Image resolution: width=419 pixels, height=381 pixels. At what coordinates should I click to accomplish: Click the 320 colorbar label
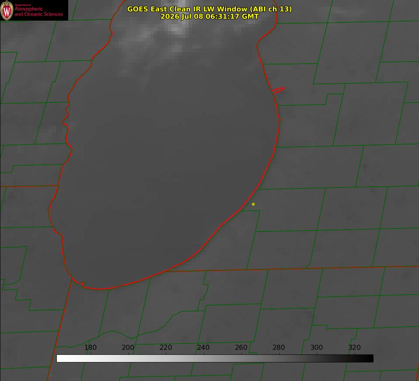[x=355, y=347]
